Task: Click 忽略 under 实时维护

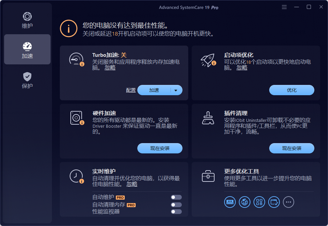Action: (x=132, y=184)
